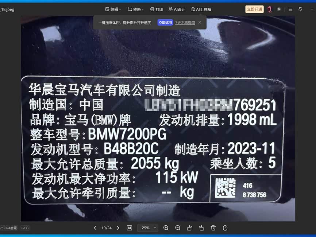Image resolution: width=316 pixels, height=237 pixels.
Task: Pin the window on top
Action: [x=300, y=9]
